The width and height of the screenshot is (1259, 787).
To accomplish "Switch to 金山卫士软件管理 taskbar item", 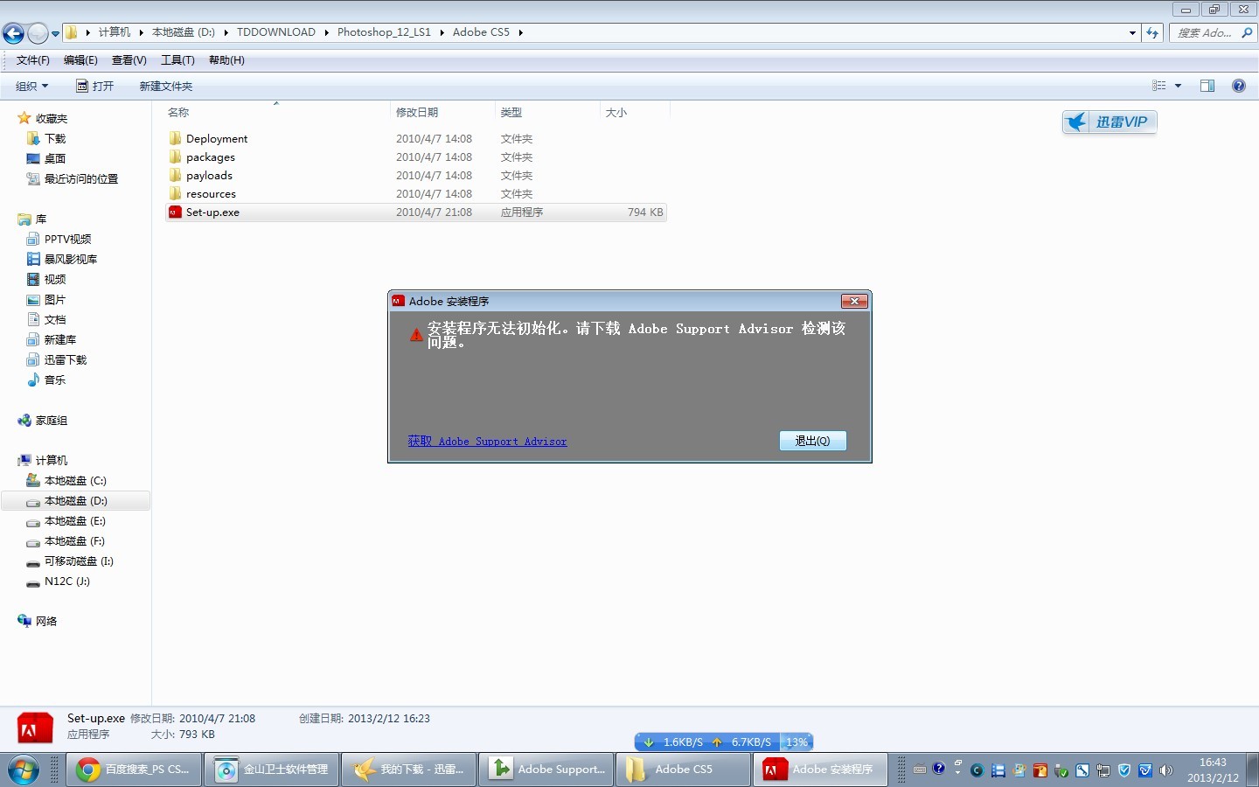I will (272, 770).
